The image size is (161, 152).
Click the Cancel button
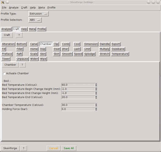point(54,148)
